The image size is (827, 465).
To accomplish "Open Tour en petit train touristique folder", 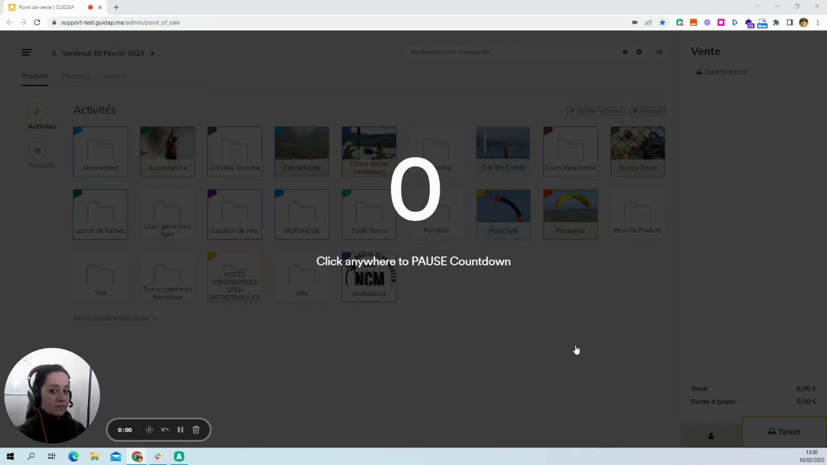I will click(167, 276).
